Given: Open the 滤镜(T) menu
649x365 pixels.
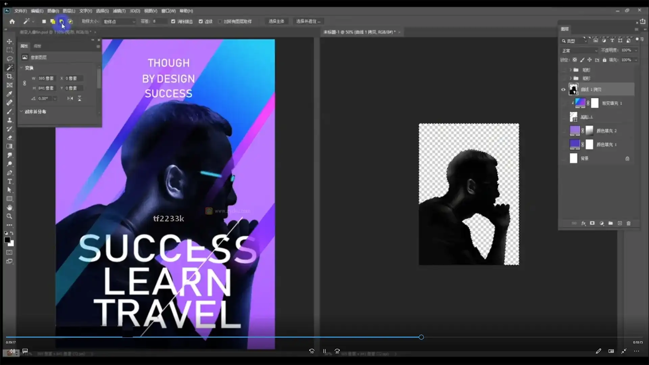Looking at the screenshot, I should coord(119,11).
